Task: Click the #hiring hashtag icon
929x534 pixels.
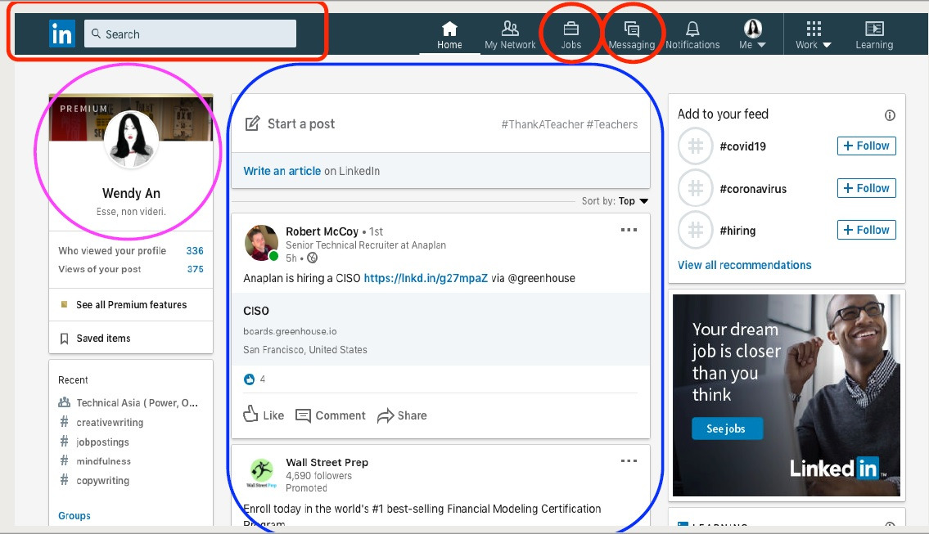Action: click(x=696, y=231)
